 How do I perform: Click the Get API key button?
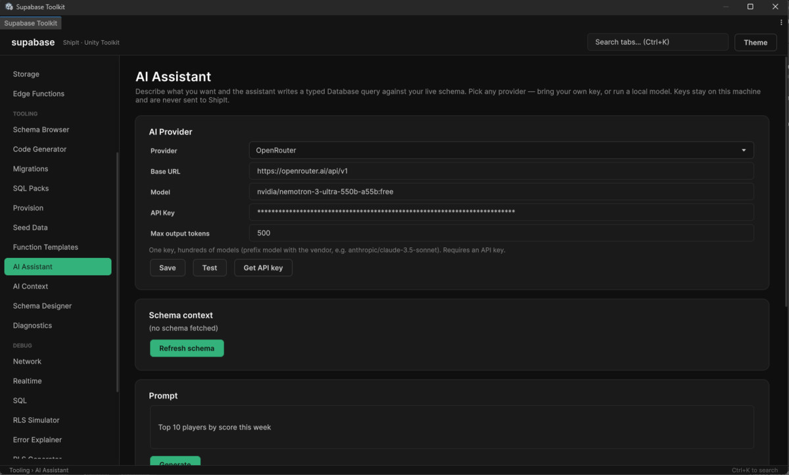click(263, 268)
